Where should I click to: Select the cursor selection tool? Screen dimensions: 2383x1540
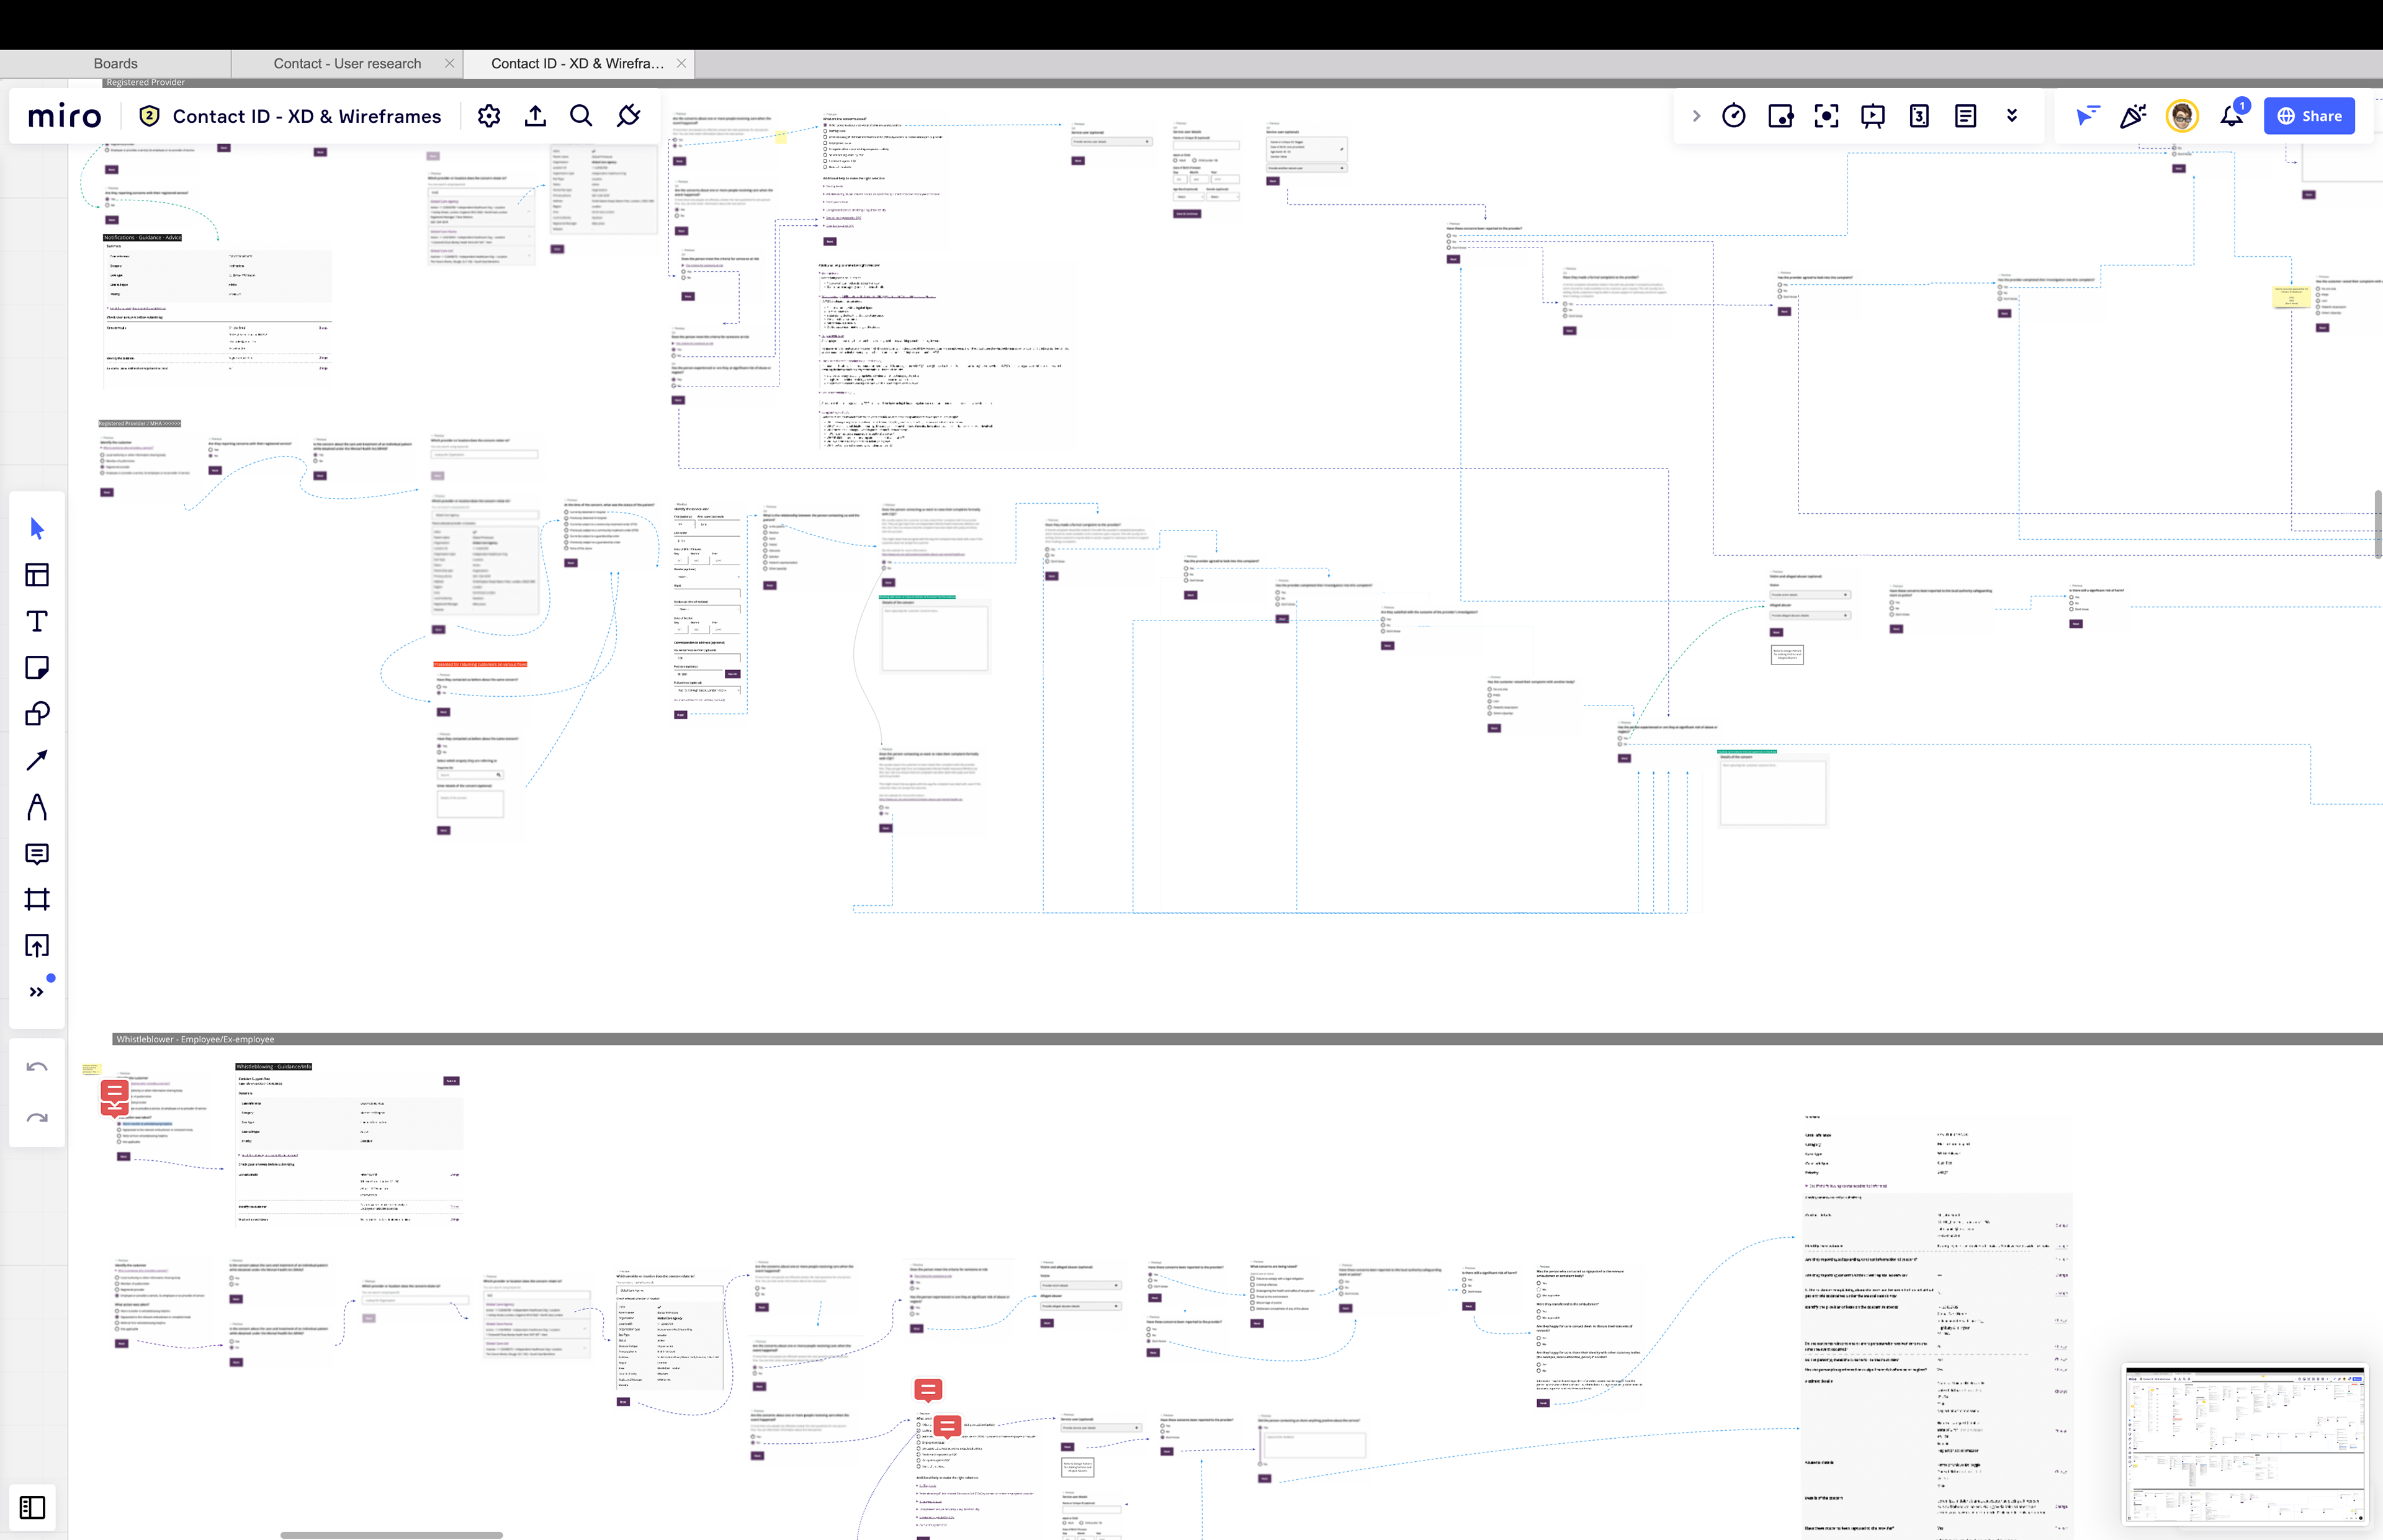(37, 528)
